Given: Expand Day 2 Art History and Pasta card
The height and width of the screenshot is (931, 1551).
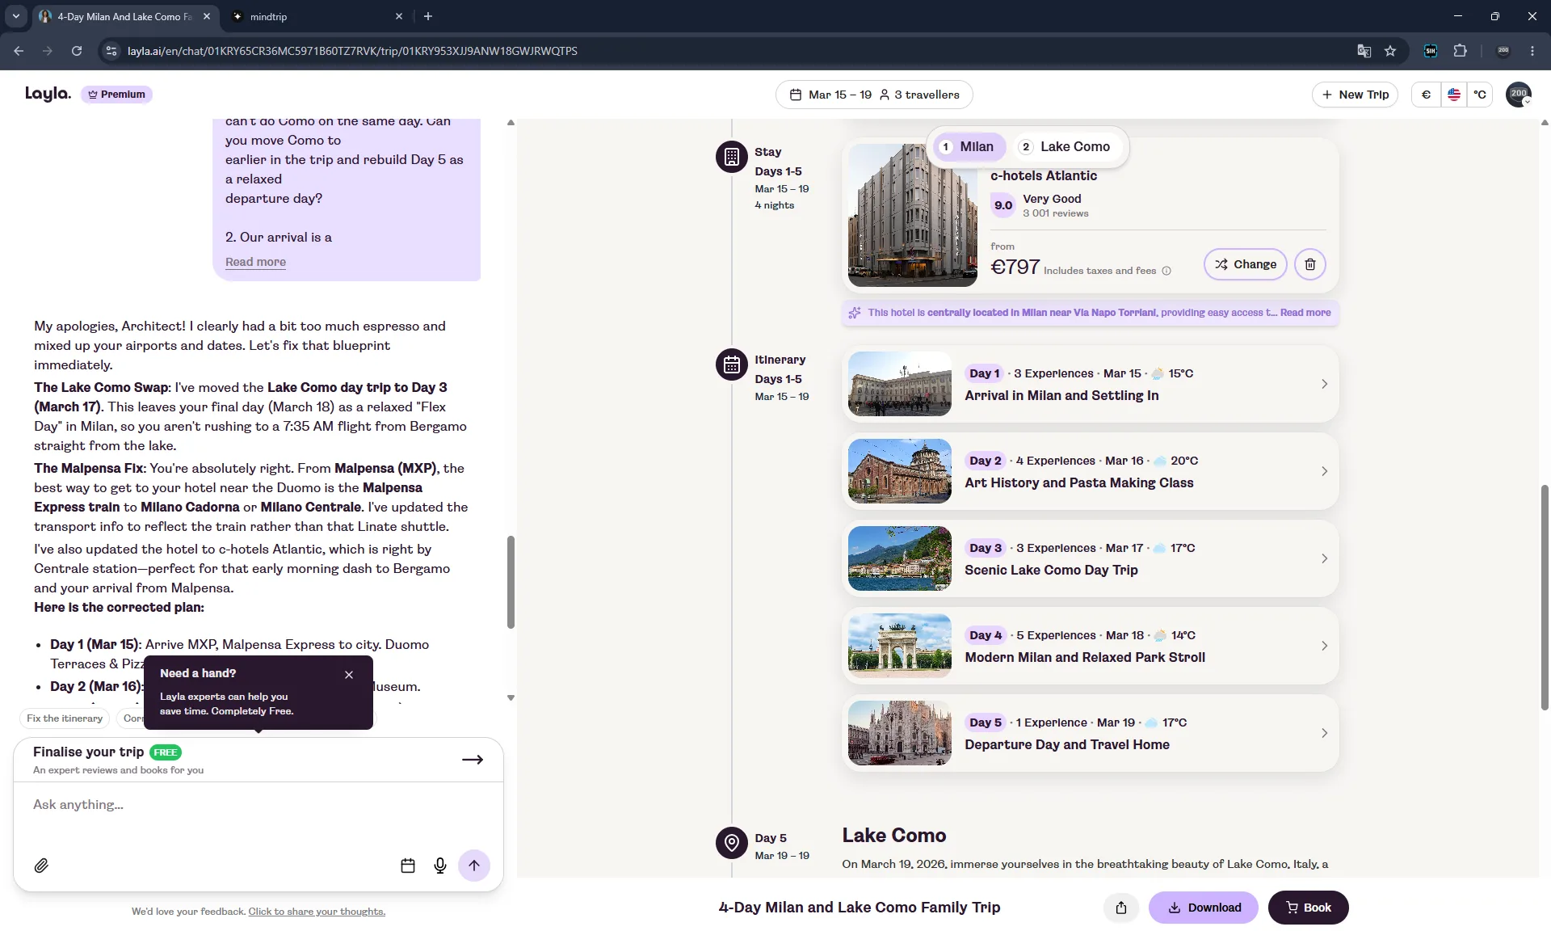Looking at the screenshot, I should click(1091, 471).
